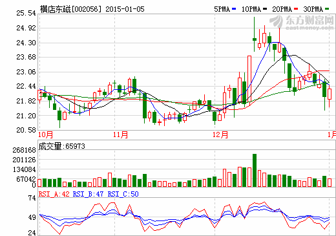This screenshot has height=236, width=336.
Task: Click the RSI_A:42 indicator label
Action: tap(54, 194)
